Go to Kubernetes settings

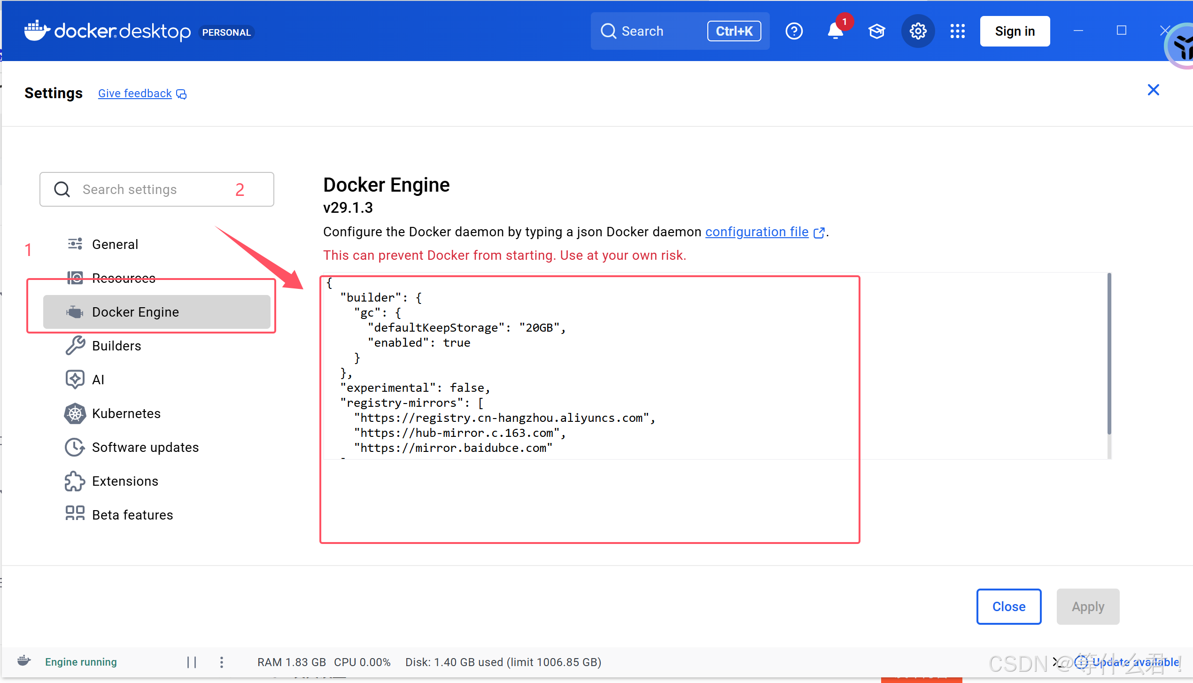126,413
